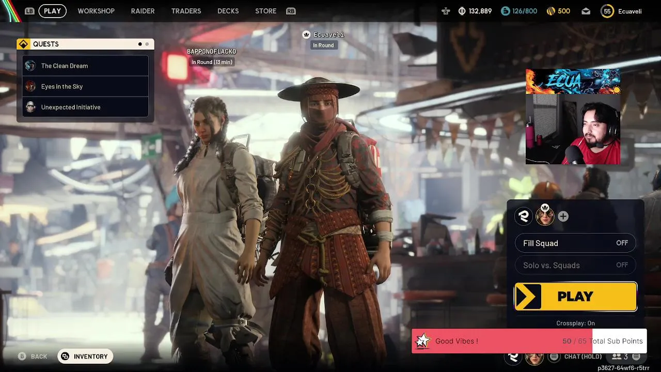Click the QUESTS panel header

pyautogui.click(x=85, y=44)
